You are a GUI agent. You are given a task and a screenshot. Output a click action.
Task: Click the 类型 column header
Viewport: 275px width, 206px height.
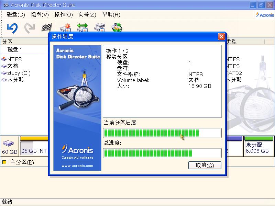(x=245, y=42)
